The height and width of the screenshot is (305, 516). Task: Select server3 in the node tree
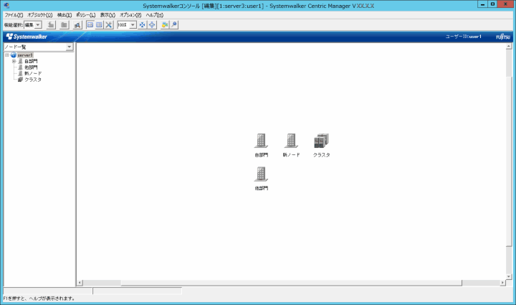point(25,55)
